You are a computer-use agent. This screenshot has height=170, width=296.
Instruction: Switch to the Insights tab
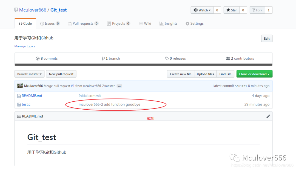point(168,24)
